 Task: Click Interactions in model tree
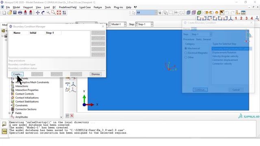(22, 86)
